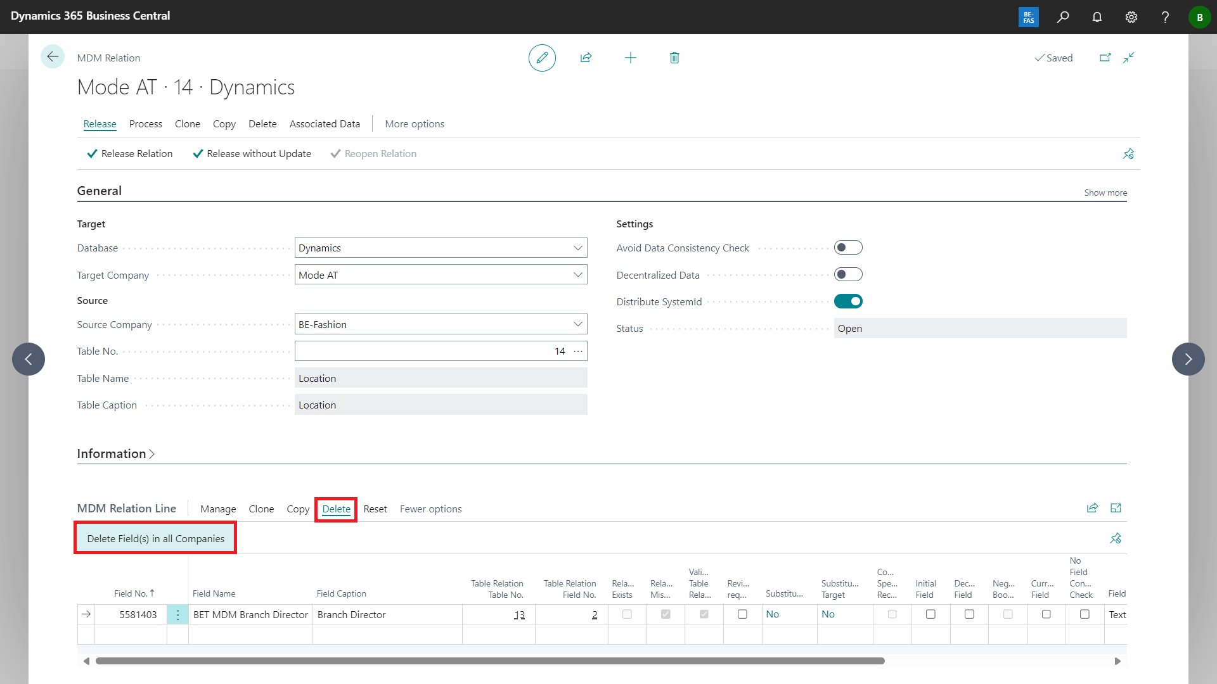The width and height of the screenshot is (1217, 684).
Task: Click the pin icon in the Release action bar
Action: (1128, 154)
